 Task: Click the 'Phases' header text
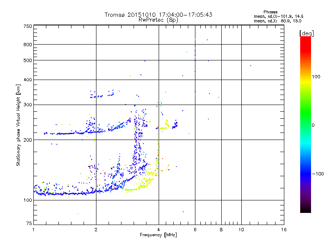click(x=270, y=12)
